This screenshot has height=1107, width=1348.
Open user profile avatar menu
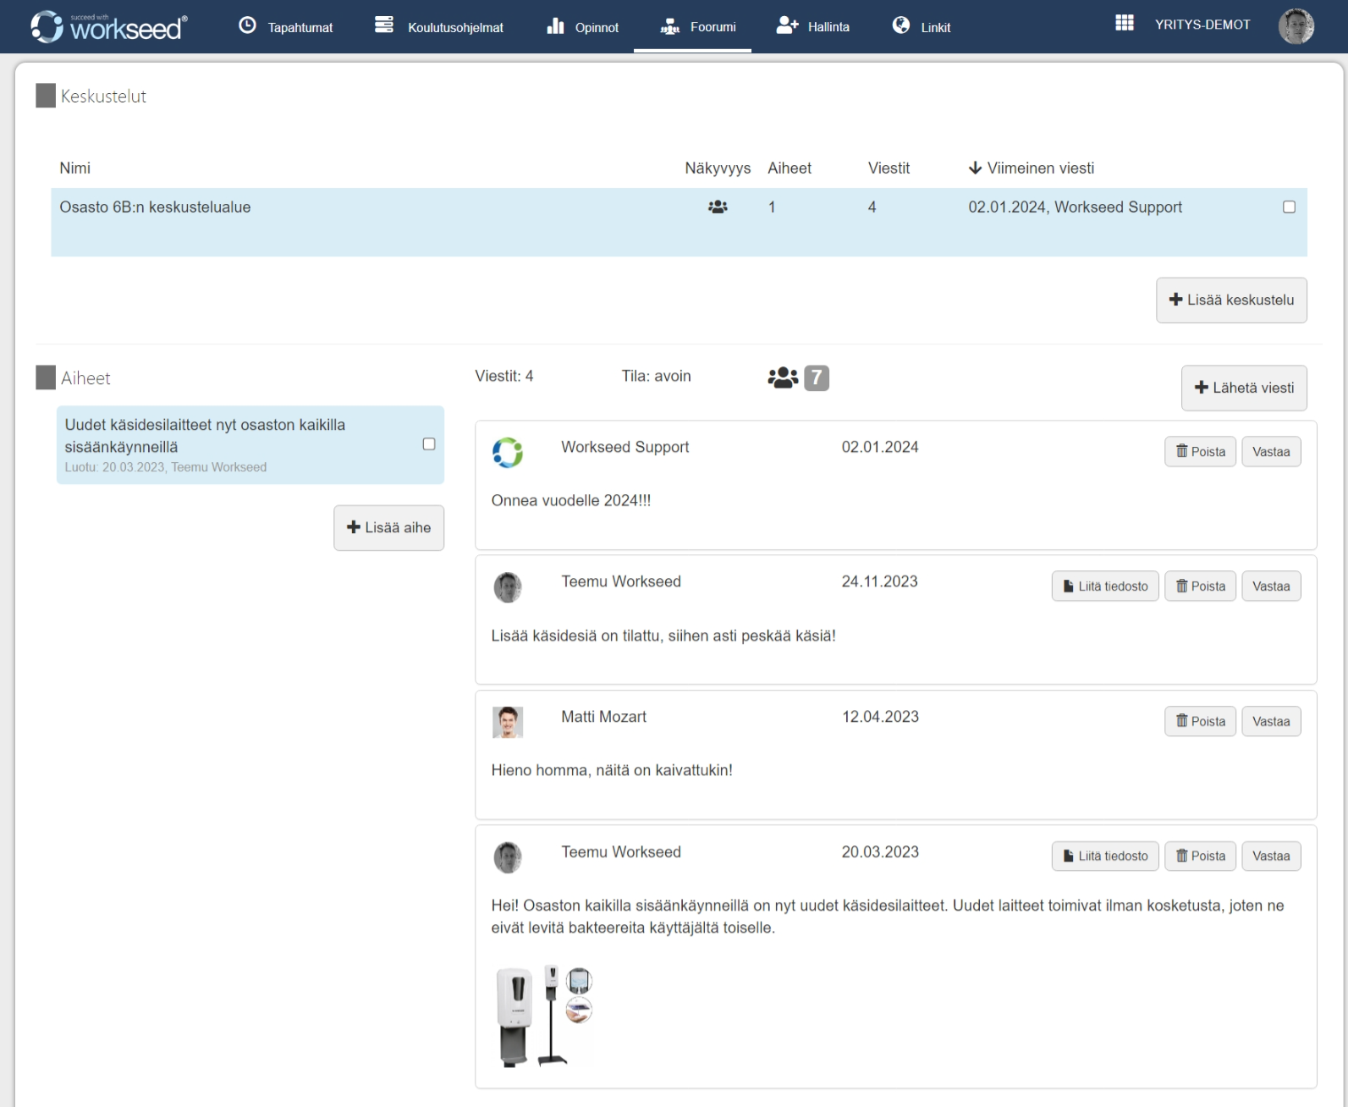point(1295,26)
